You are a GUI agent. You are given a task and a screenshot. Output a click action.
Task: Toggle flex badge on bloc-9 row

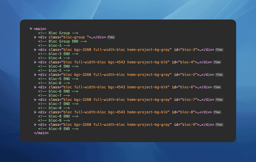219,125
